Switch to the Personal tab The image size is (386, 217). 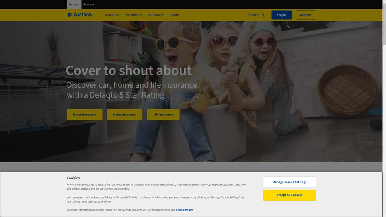tap(74, 4)
